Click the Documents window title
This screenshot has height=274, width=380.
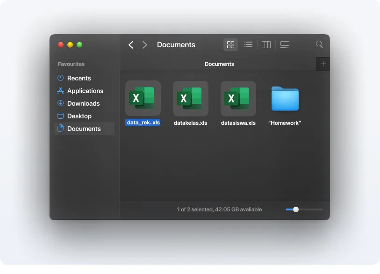point(176,45)
